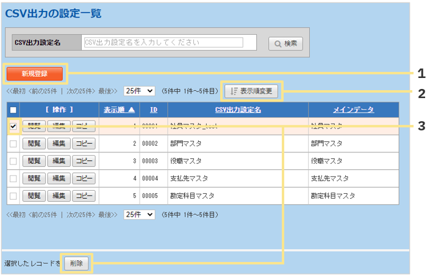Click 閲覧 button for 部門マスタ
Image resolution: width=430 pixels, height=276 pixels.
[x=34, y=144]
